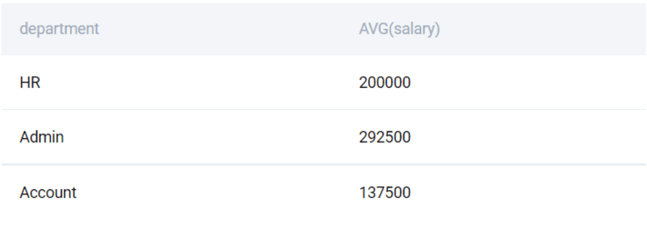The width and height of the screenshot is (647, 226).
Task: Select the HR department cell
Action: (x=30, y=83)
